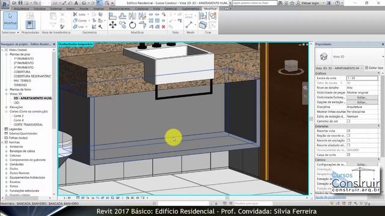The image size is (385, 216).
Task: Select the Modificar arrow tool
Action: [10, 20]
